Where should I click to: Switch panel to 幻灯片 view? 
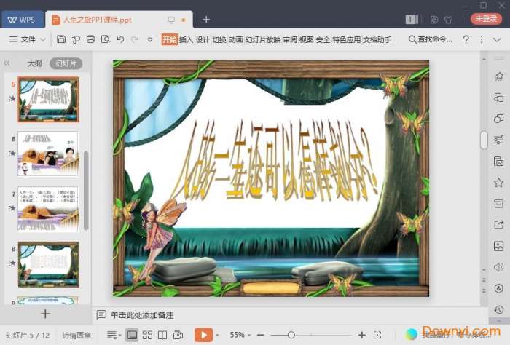pos(66,63)
